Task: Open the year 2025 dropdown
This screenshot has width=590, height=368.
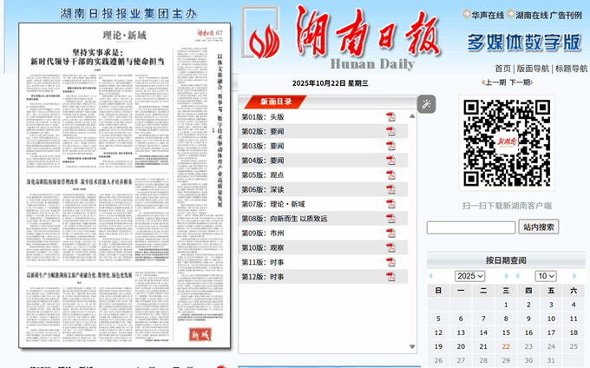Action: [x=469, y=276]
